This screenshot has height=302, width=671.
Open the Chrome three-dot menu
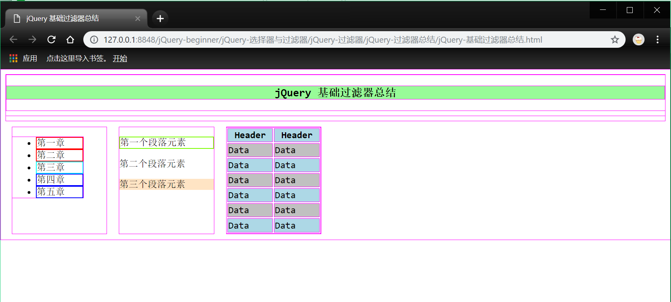[x=657, y=39]
